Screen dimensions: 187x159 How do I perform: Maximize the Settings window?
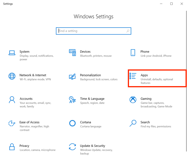(x=171, y=4)
